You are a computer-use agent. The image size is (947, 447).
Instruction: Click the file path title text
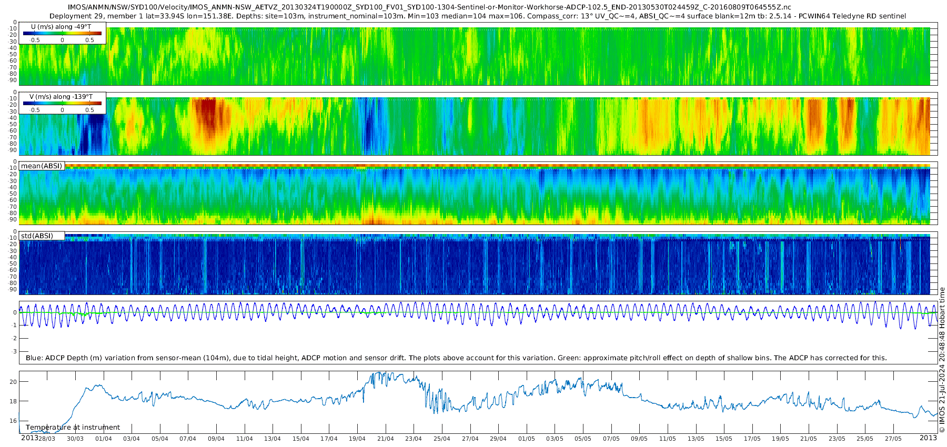point(429,7)
